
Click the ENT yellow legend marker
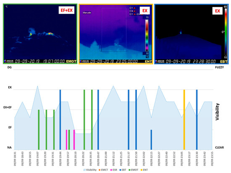click(142, 170)
